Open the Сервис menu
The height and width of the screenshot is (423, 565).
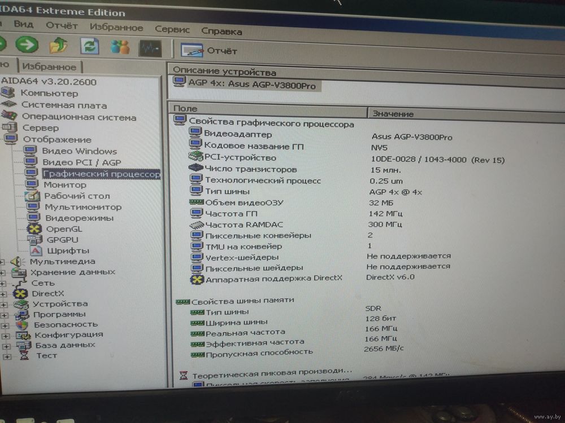tap(172, 29)
